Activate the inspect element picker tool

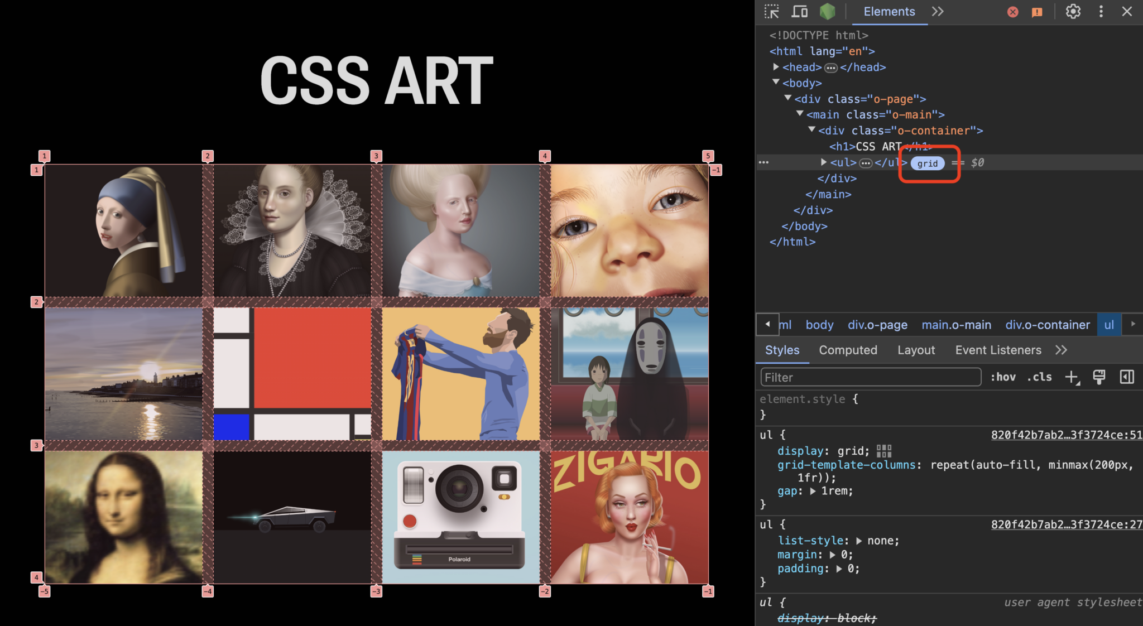point(772,12)
